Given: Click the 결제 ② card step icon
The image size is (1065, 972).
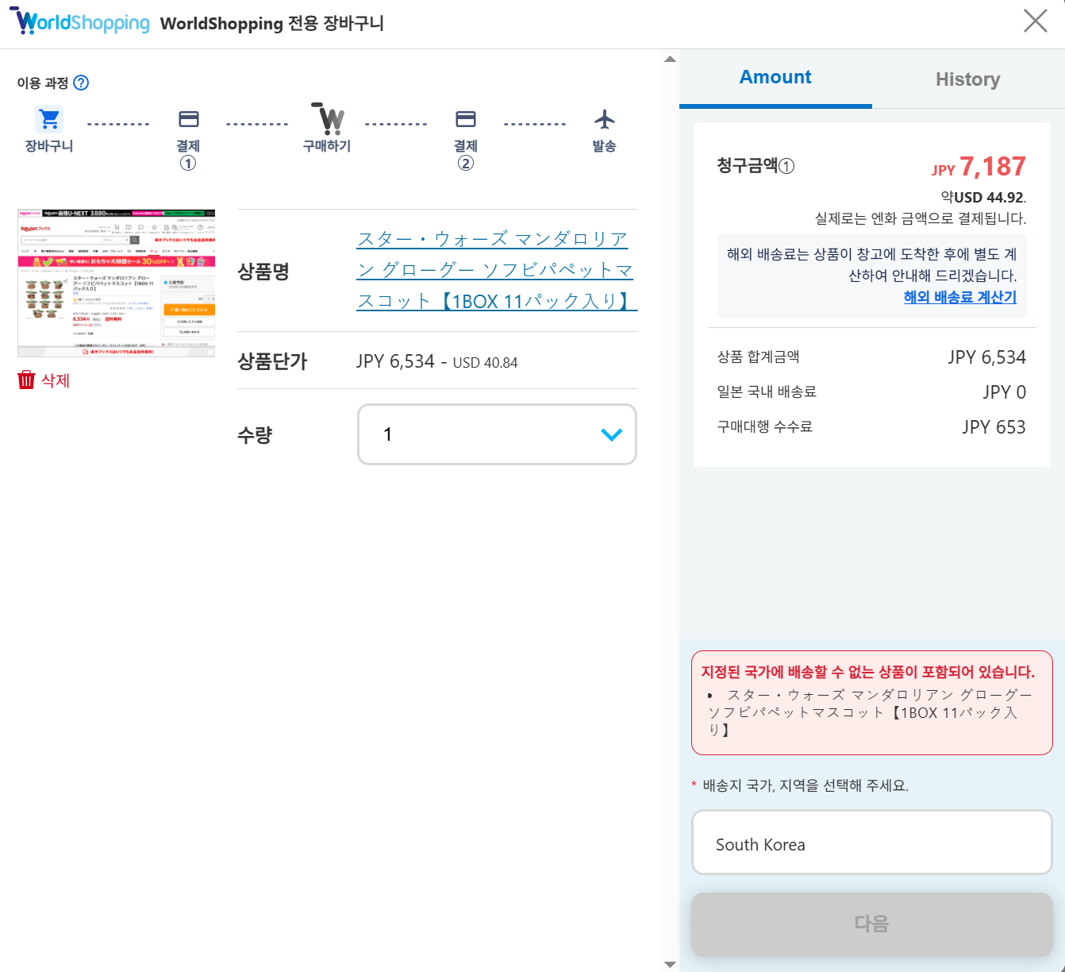Looking at the screenshot, I should 466,119.
